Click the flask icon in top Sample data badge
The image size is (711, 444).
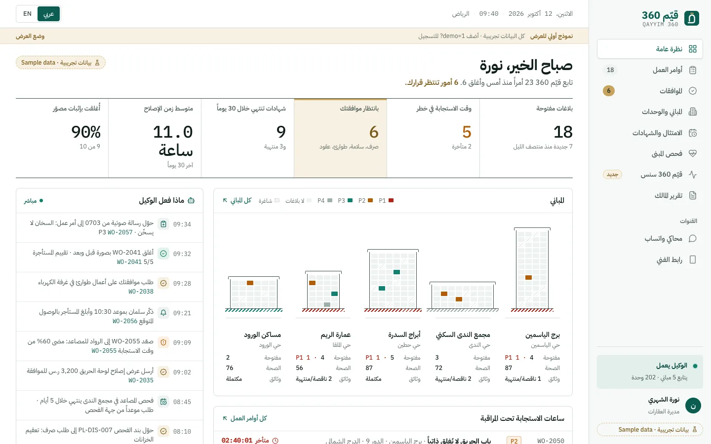[x=97, y=63]
